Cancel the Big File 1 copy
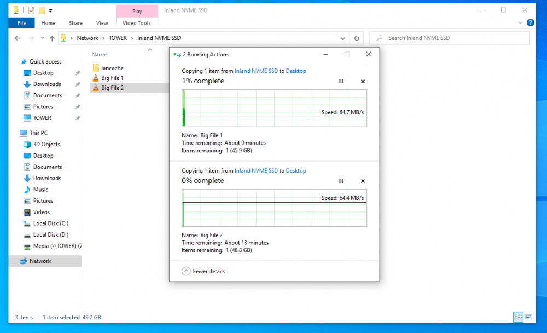 pyautogui.click(x=363, y=82)
